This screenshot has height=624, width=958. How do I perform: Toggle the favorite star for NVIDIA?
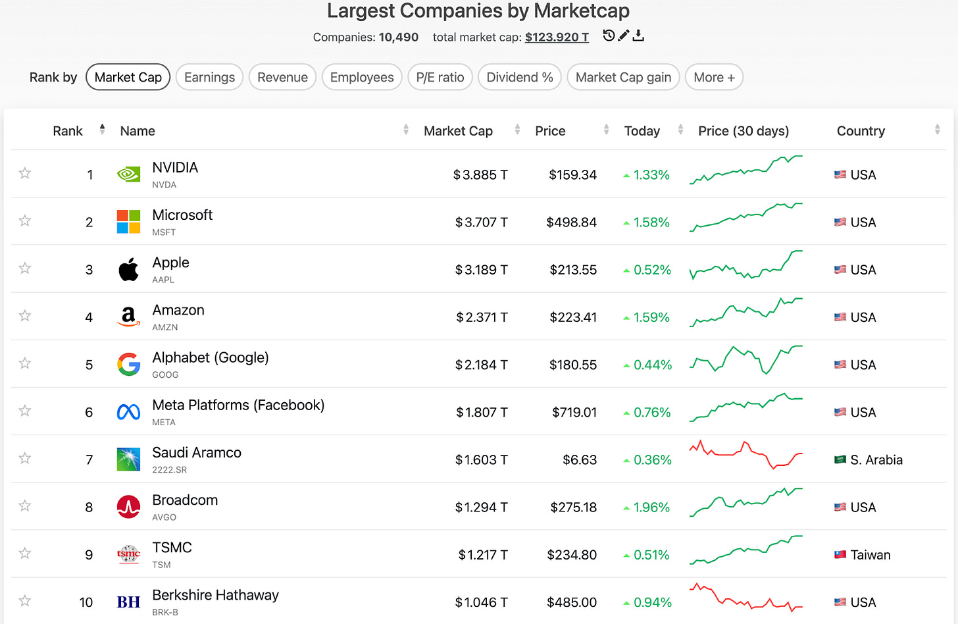pyautogui.click(x=25, y=173)
